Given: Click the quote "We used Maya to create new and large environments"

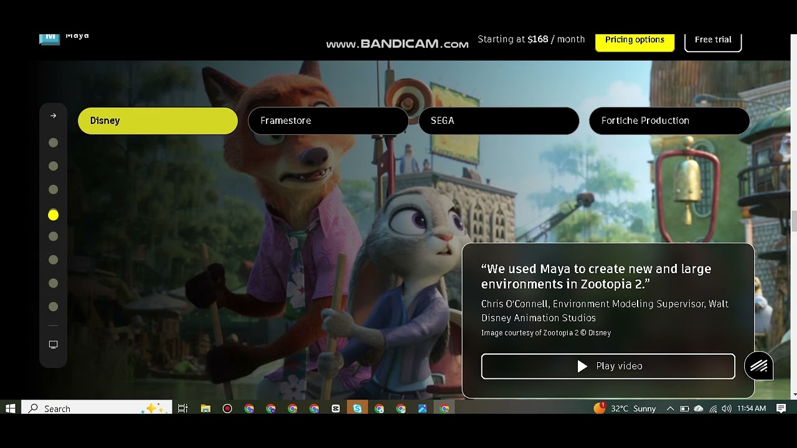Looking at the screenshot, I should pos(596,276).
